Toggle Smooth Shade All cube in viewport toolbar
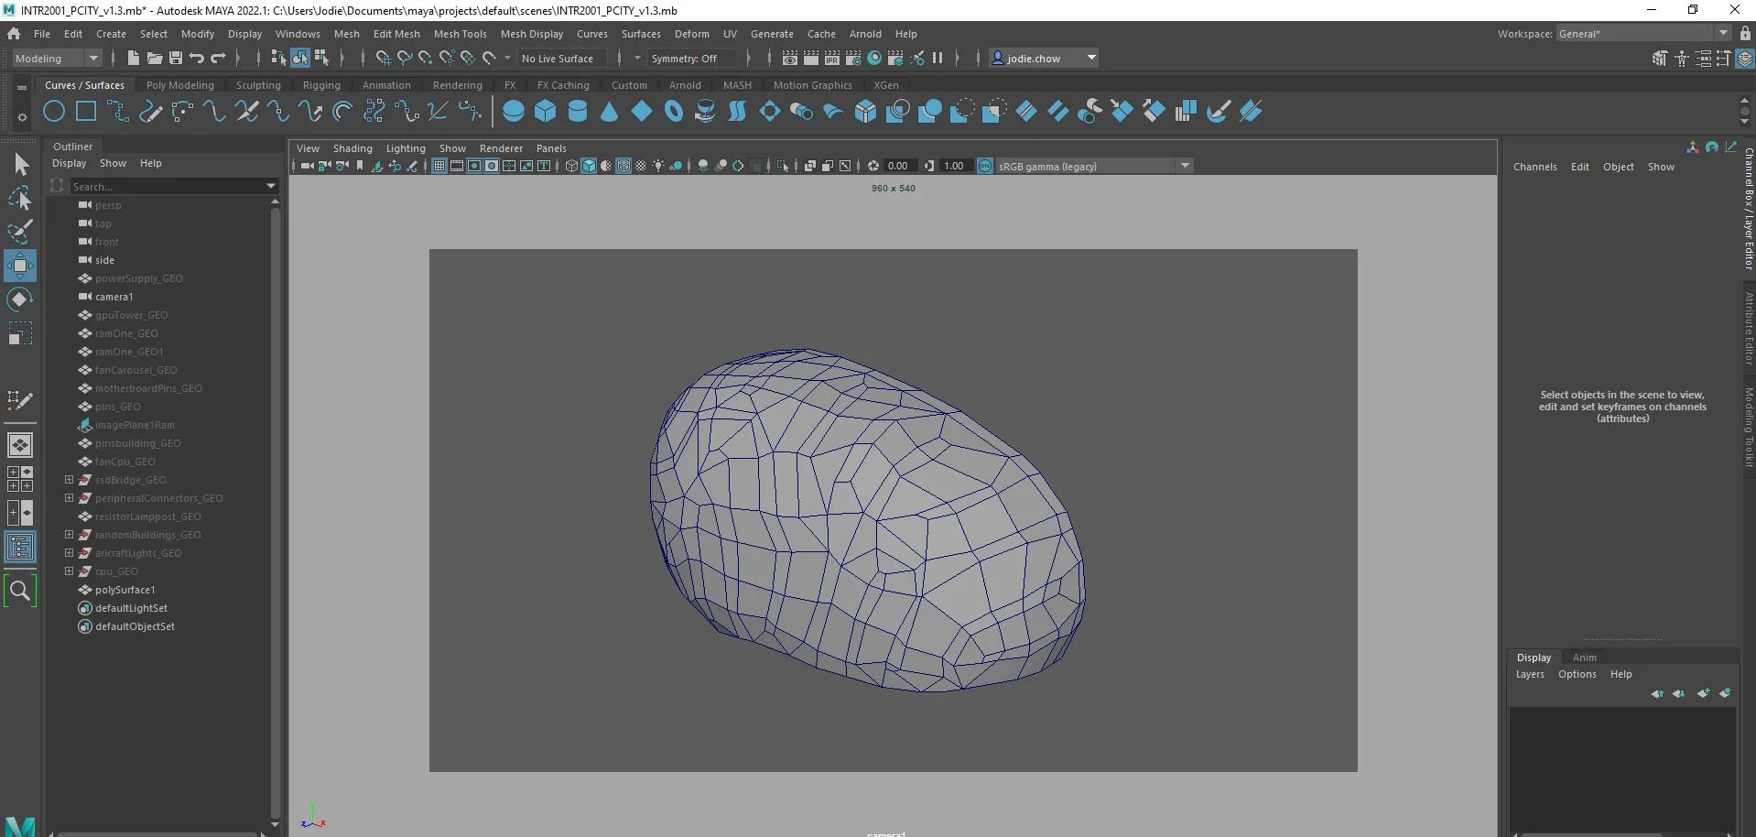This screenshot has width=1756, height=837. [589, 166]
